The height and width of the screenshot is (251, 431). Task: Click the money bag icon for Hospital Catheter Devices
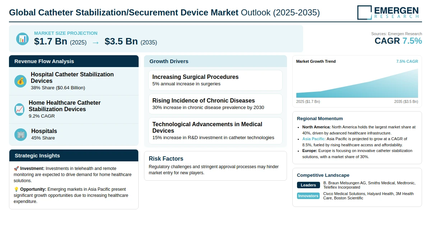20,81
